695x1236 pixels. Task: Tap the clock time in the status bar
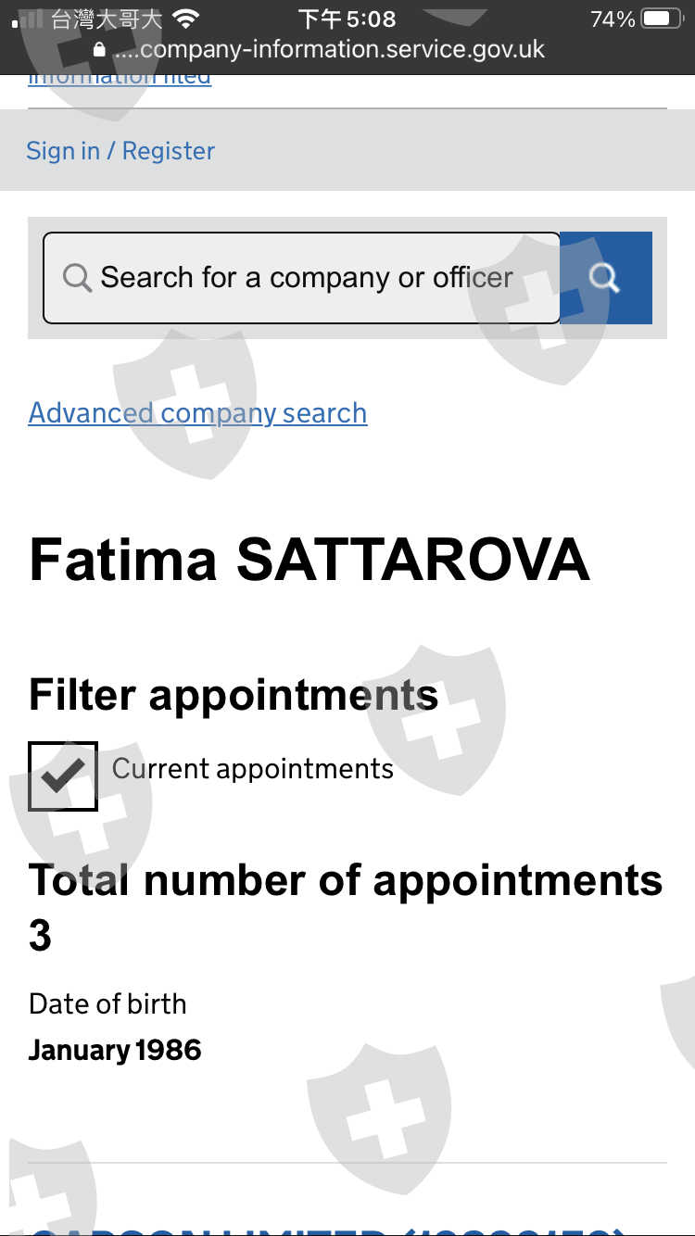click(347, 19)
